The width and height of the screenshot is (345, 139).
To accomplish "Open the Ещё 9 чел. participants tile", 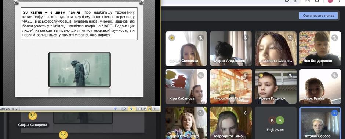I will pos(276,123).
